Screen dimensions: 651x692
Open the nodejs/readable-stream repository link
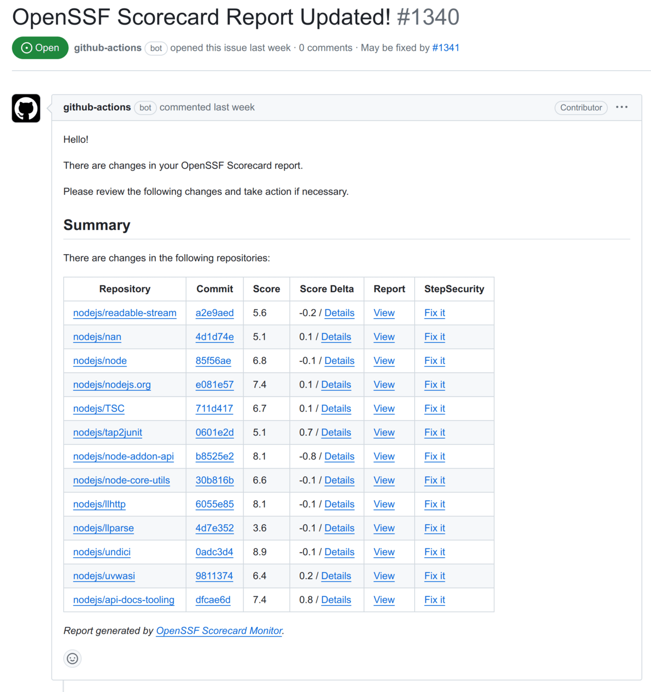pyautogui.click(x=125, y=313)
